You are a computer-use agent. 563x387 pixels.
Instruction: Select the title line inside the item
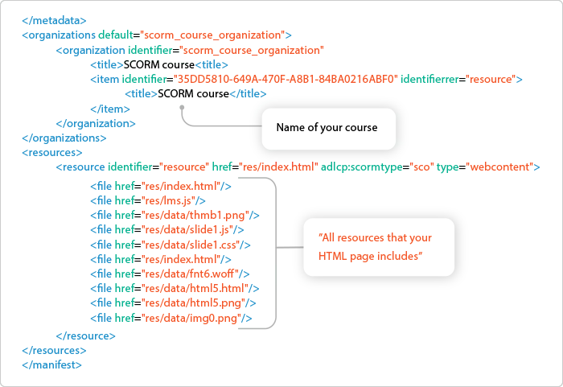pyautogui.click(x=195, y=94)
